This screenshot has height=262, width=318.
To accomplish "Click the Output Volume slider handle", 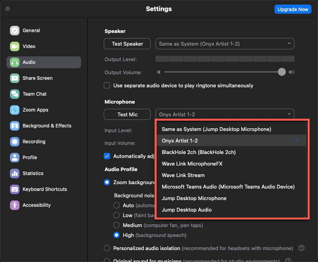I will (282, 72).
